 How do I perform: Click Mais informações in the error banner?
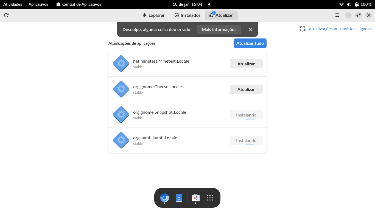pyautogui.click(x=219, y=29)
